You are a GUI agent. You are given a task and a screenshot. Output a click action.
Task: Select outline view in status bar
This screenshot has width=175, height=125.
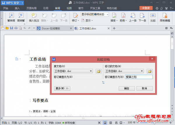[111, 123]
